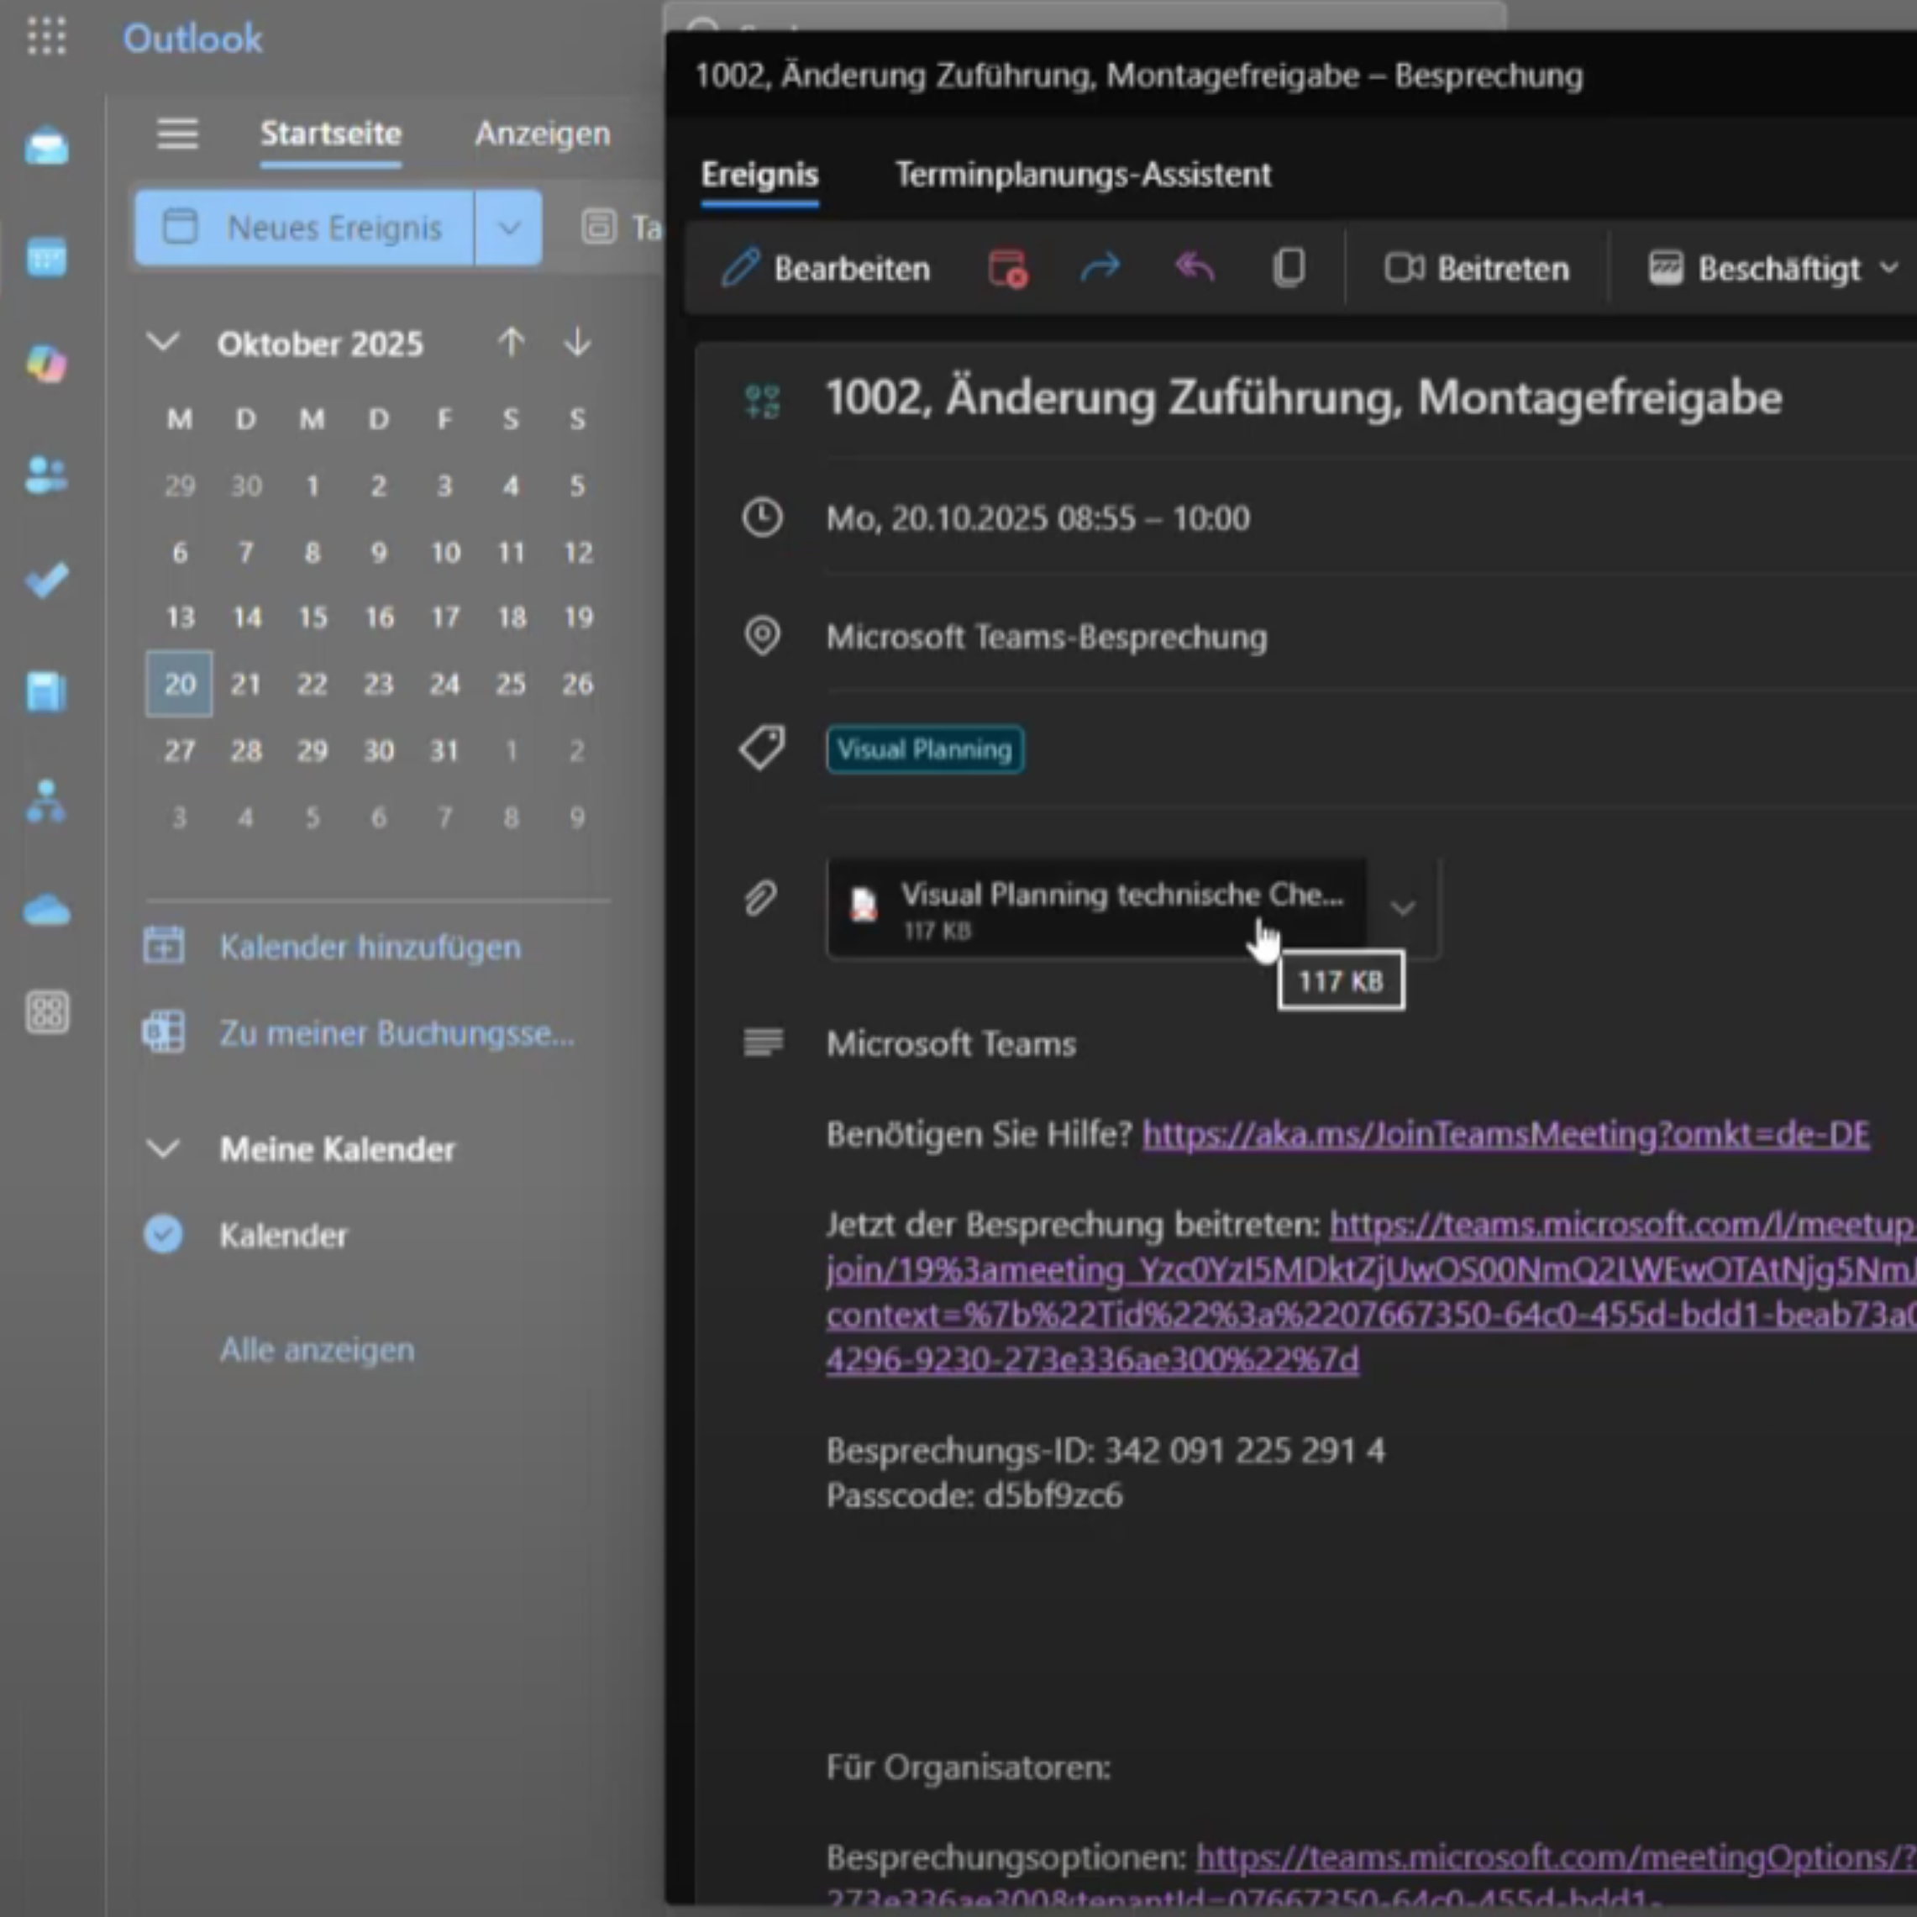The image size is (1917, 1917).
Task: Click the Besprechungs-ID: 342 091 225 291 4 text
Action: coord(1106,1451)
